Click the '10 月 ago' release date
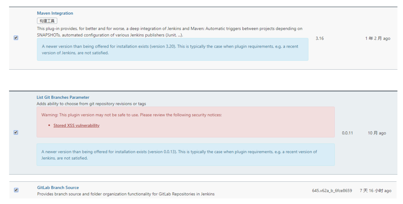This screenshot has height=204, width=403. tap(377, 133)
